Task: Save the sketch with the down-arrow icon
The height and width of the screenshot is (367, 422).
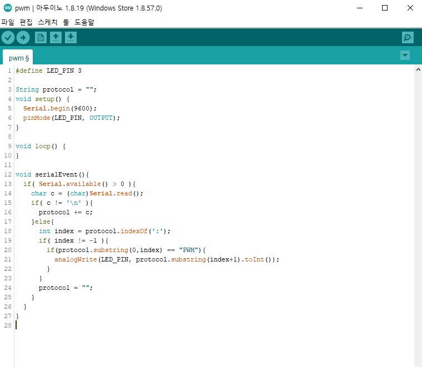Action: click(71, 37)
